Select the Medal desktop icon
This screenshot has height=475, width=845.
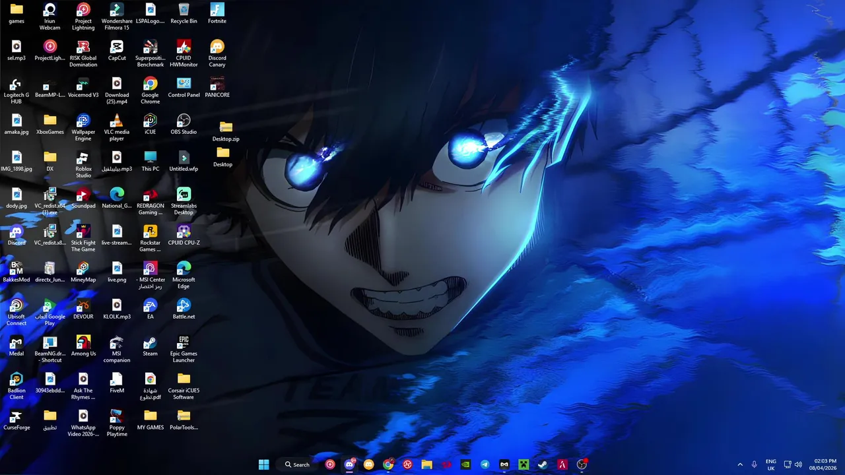pyautogui.click(x=17, y=346)
